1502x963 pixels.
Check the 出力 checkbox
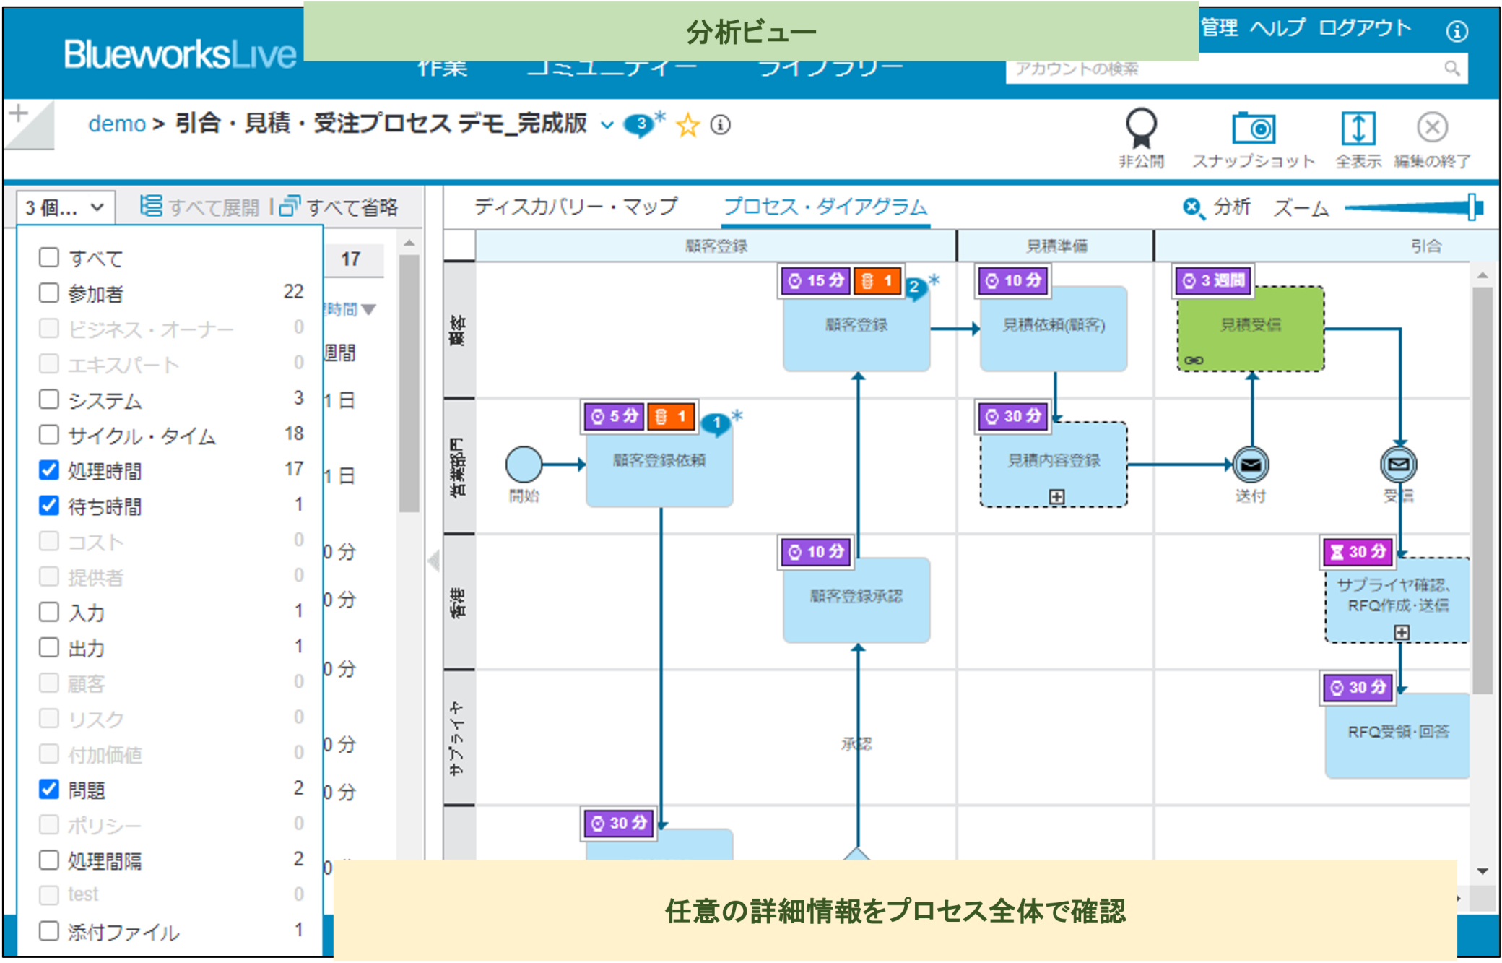[49, 647]
